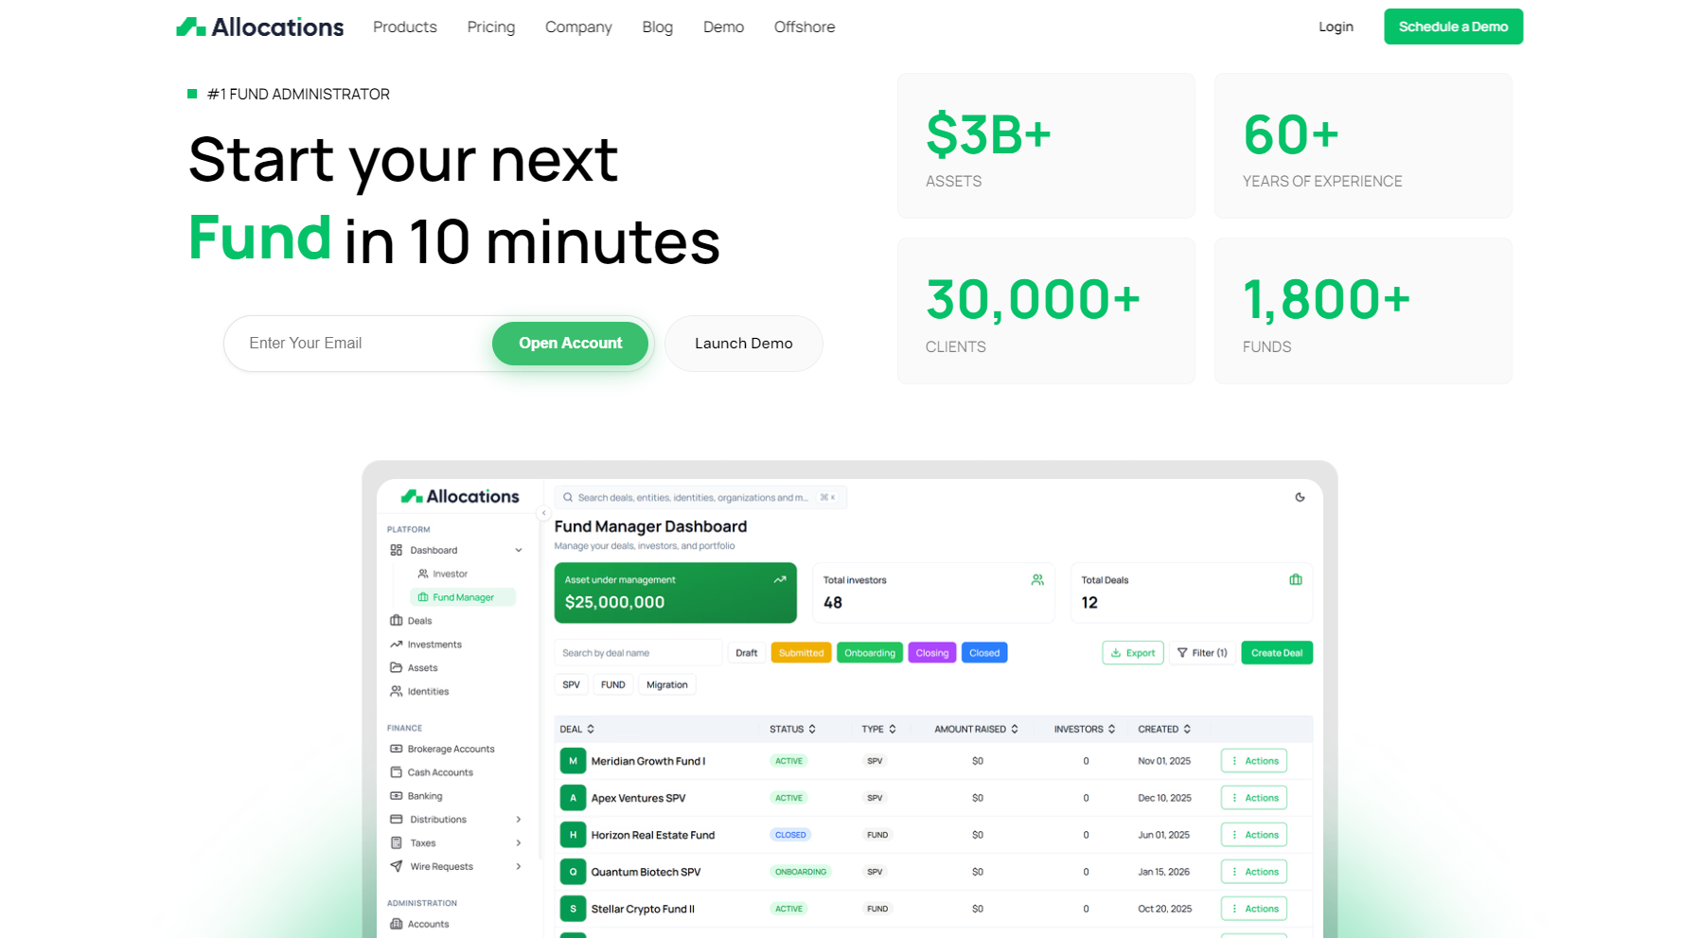Click the Accounts building icon

(396, 924)
